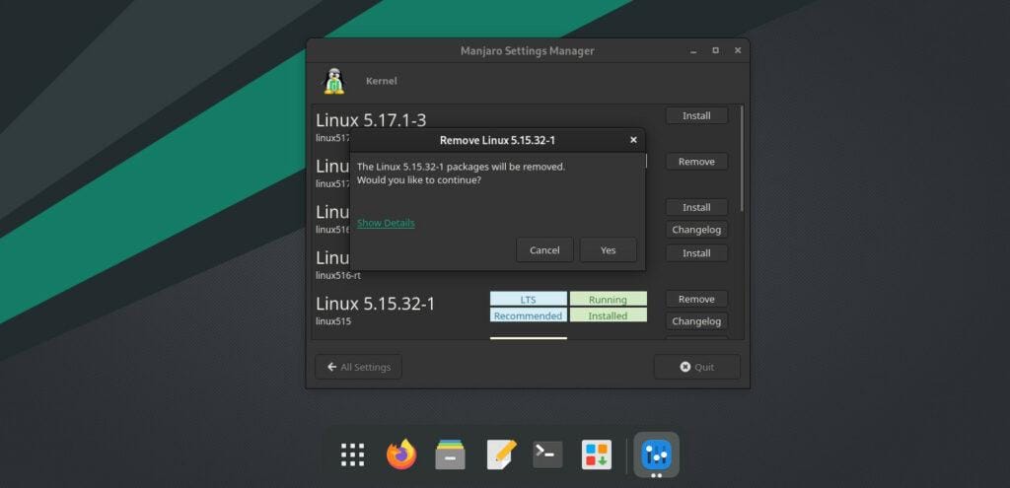Close the Remove Linux 5.15.32-1 dialog
The width and height of the screenshot is (1010, 488).
click(x=633, y=140)
